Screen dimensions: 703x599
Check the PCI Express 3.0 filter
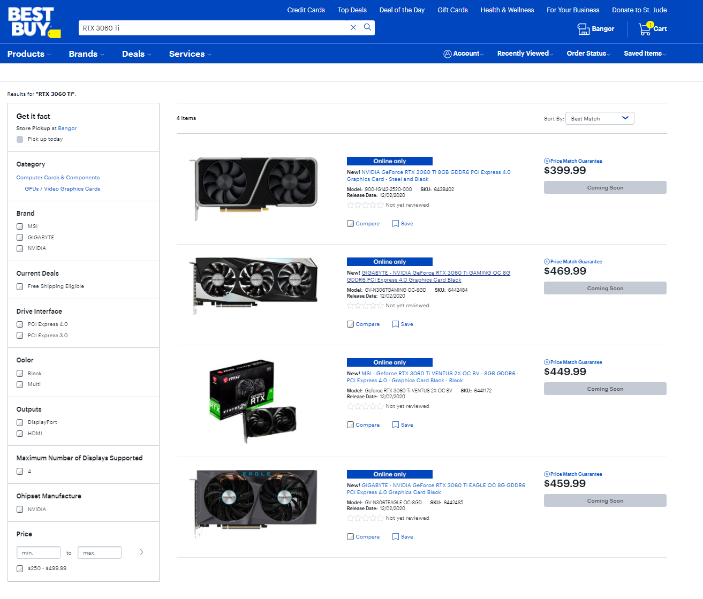pyautogui.click(x=20, y=336)
